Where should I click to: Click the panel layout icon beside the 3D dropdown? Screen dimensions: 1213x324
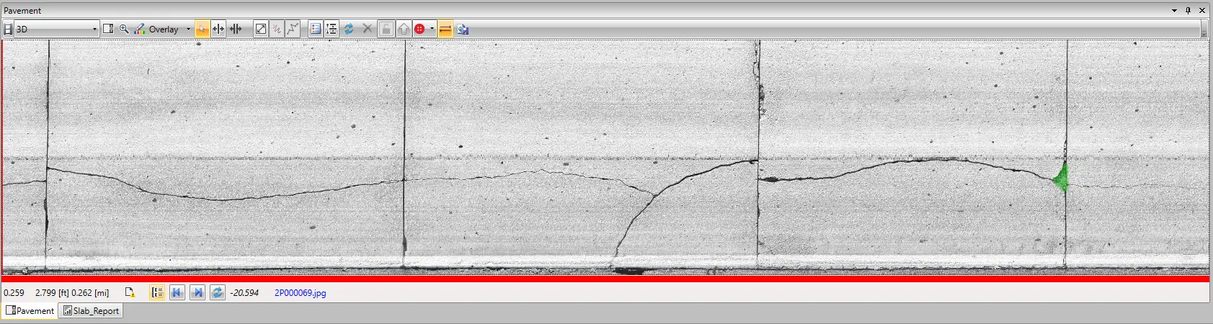coord(108,29)
